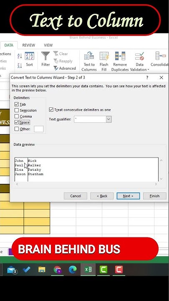
Task: Uncheck the Tab delimiter checkbox
Action: [17, 104]
